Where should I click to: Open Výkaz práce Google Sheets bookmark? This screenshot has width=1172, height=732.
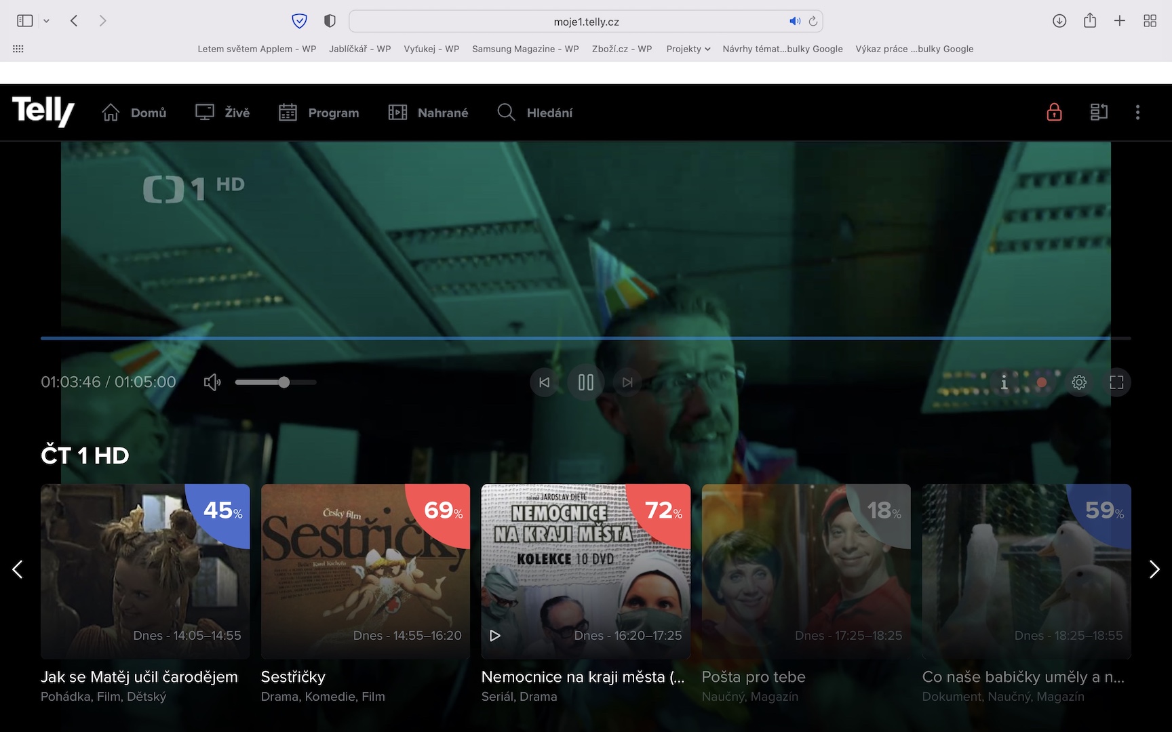click(914, 49)
